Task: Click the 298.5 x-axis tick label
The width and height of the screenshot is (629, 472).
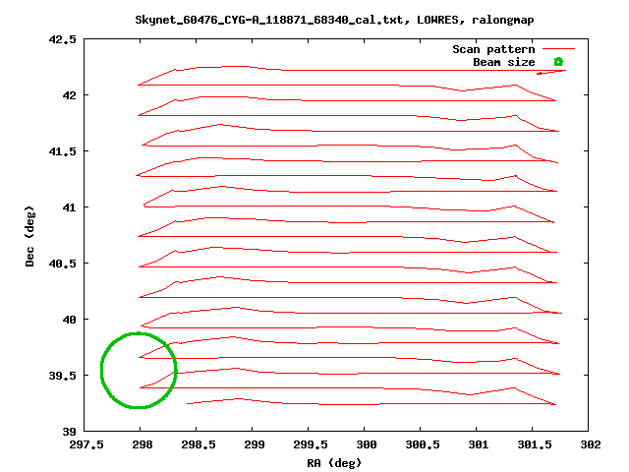Action: (x=199, y=444)
